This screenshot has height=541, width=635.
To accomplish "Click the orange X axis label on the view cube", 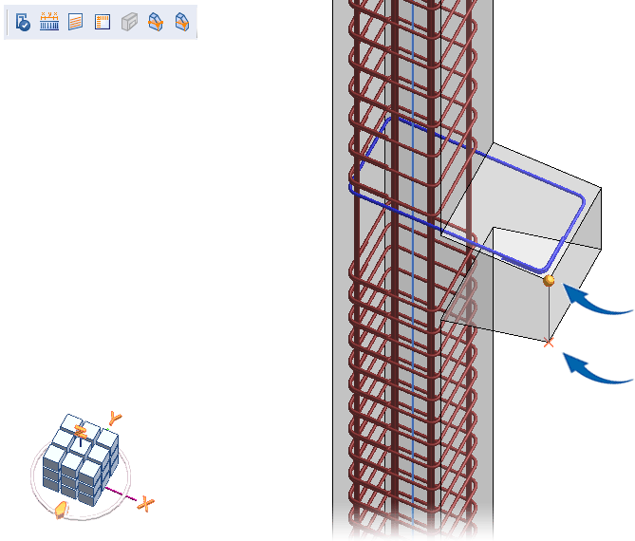I will (146, 505).
